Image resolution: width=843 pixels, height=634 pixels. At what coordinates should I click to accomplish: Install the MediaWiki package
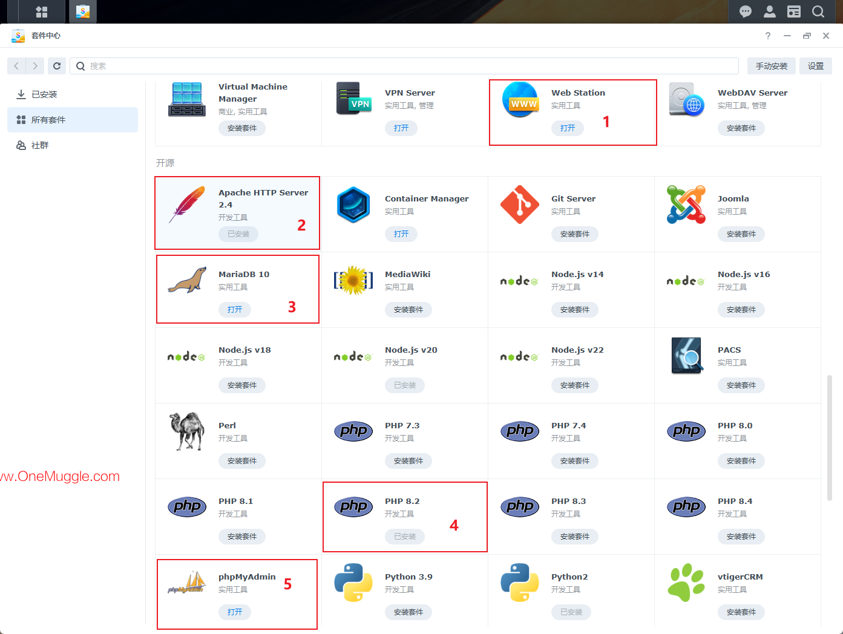coord(408,310)
